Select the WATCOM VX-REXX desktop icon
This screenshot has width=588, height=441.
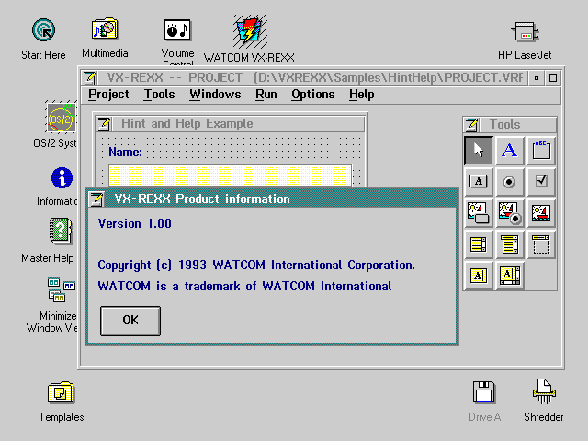pos(249,31)
